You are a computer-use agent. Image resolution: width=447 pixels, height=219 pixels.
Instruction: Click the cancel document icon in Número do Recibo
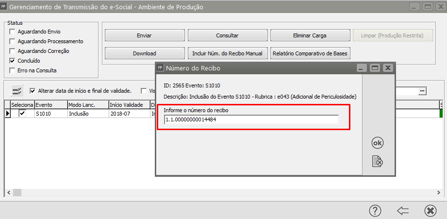point(378,161)
